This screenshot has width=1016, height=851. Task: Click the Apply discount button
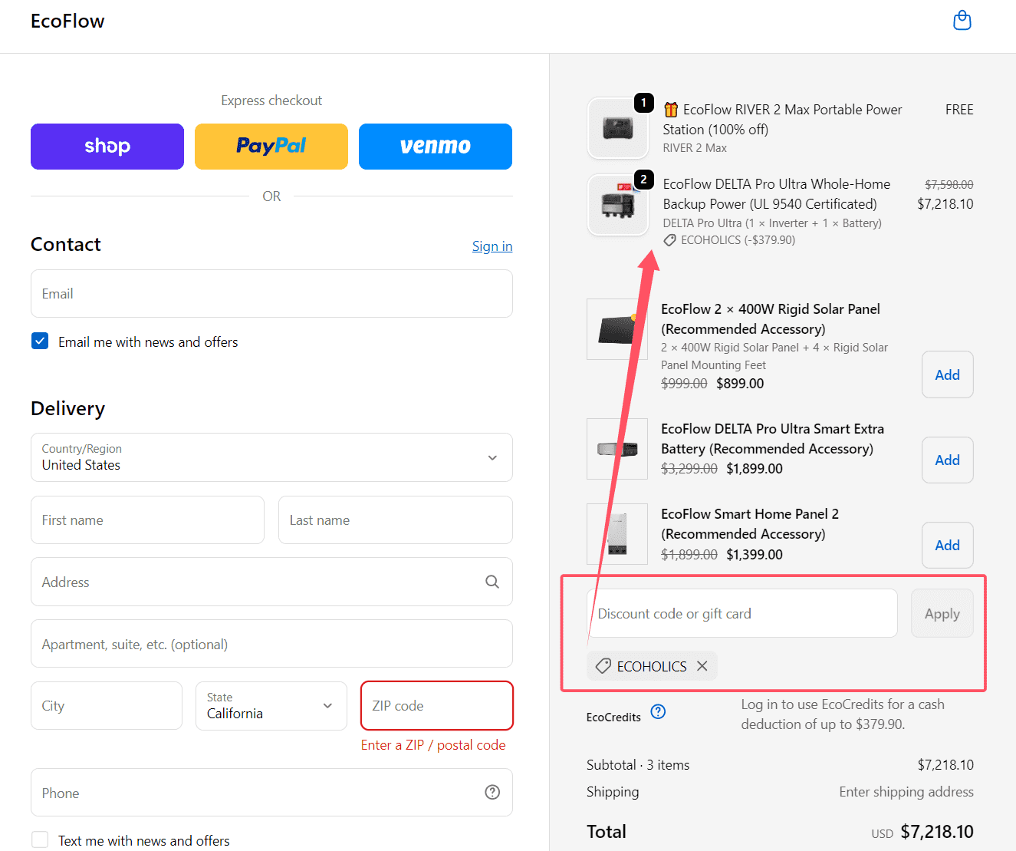[x=942, y=613]
